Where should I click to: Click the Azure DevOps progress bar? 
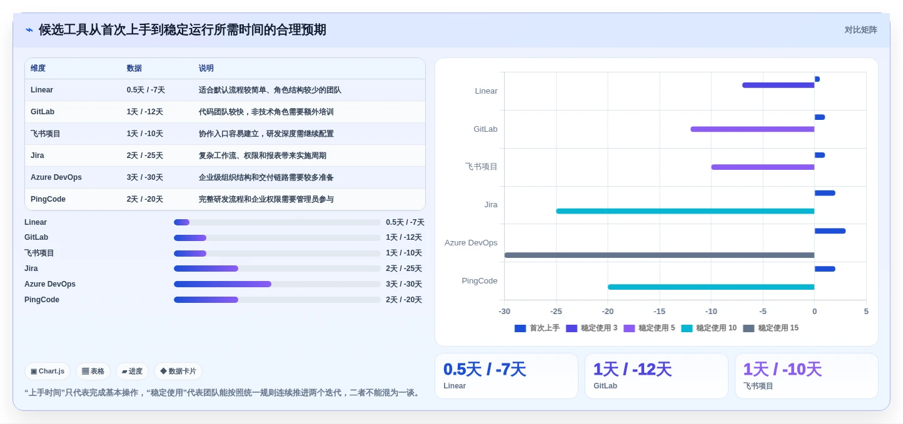coord(277,284)
